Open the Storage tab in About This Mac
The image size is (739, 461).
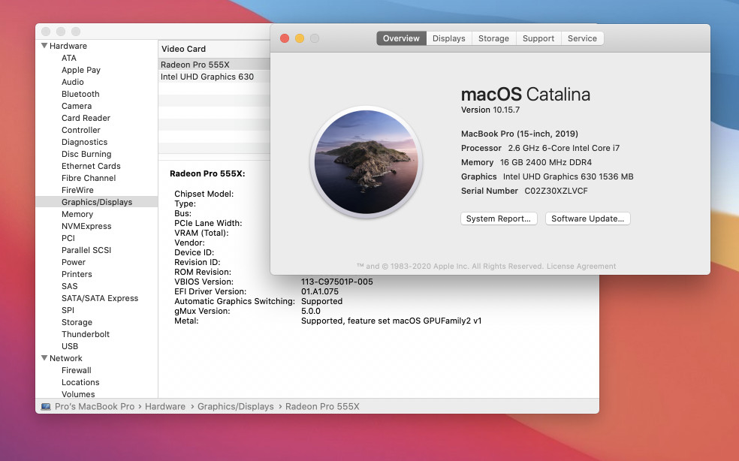(x=493, y=38)
